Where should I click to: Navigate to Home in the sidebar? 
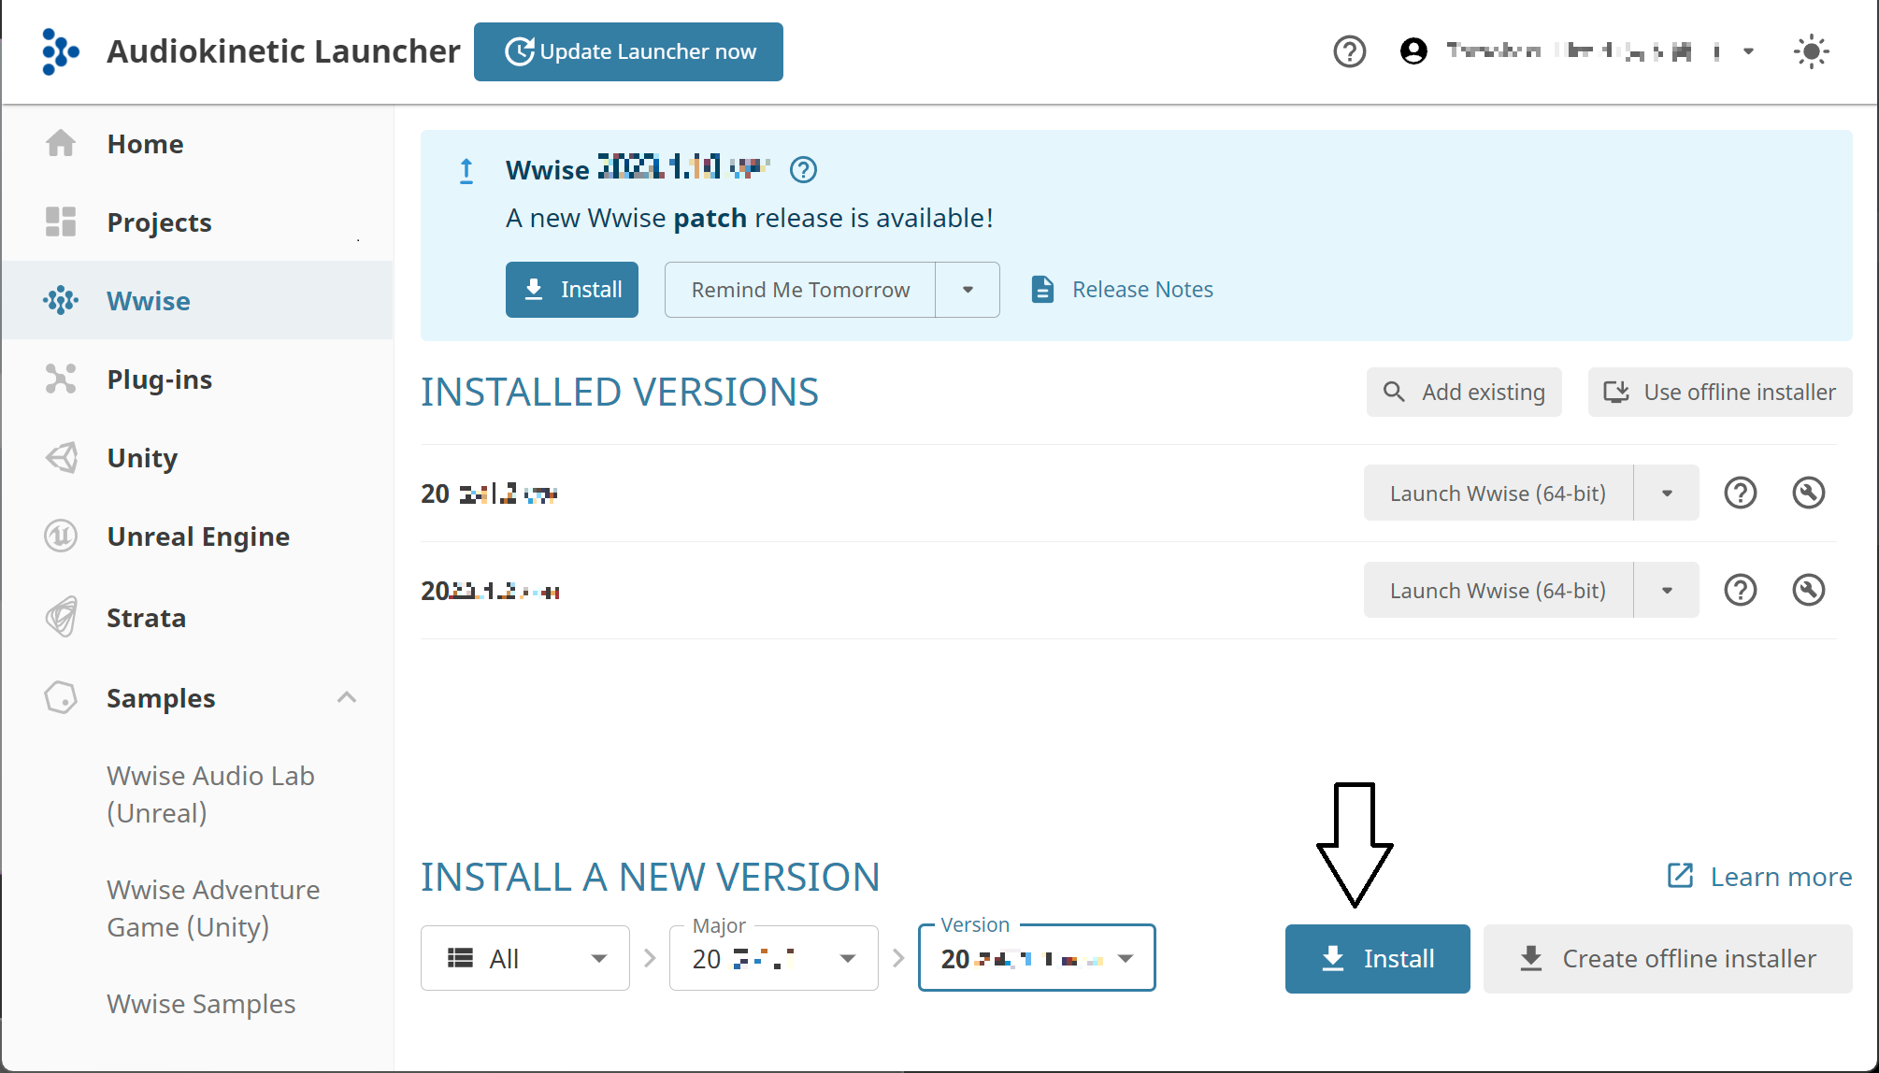pos(145,143)
